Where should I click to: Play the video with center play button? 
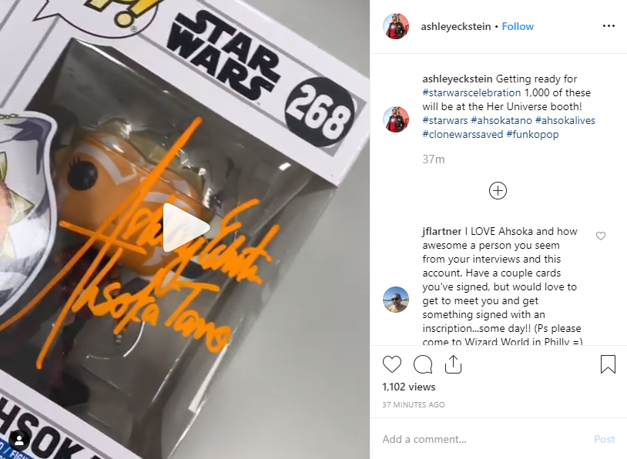click(x=185, y=228)
